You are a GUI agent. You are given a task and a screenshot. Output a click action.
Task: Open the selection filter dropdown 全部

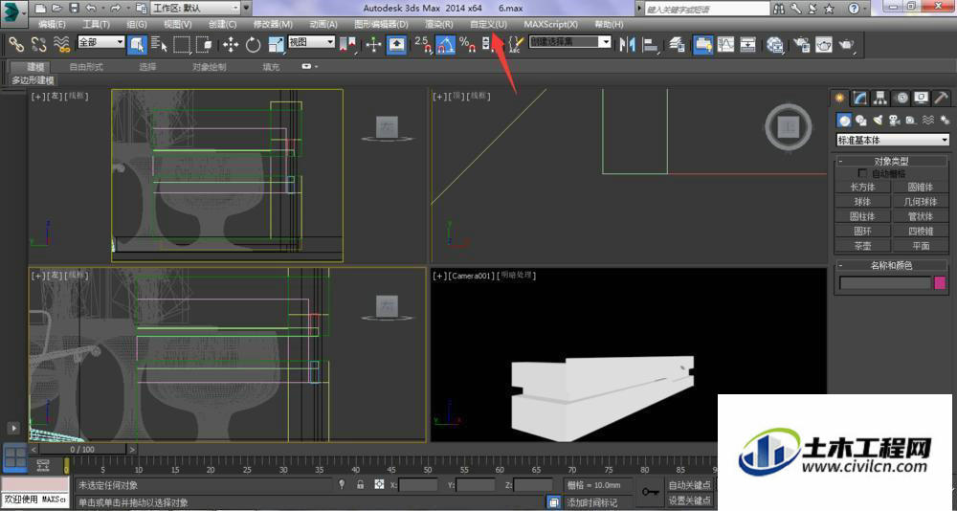(x=100, y=42)
